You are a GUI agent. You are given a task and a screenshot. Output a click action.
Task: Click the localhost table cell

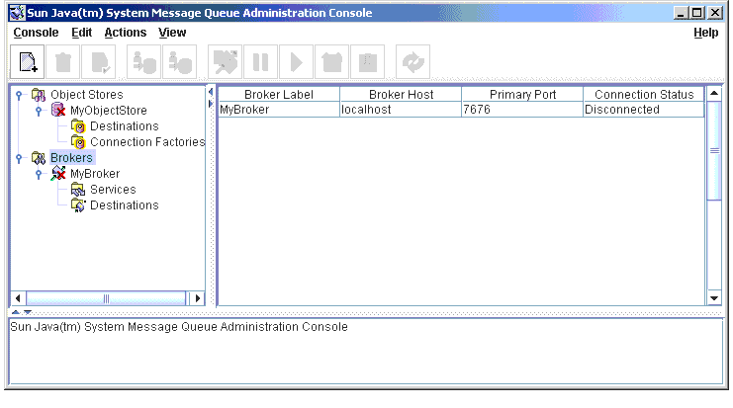[x=401, y=110]
